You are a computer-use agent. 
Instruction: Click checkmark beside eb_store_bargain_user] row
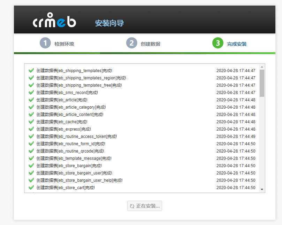[31, 173]
